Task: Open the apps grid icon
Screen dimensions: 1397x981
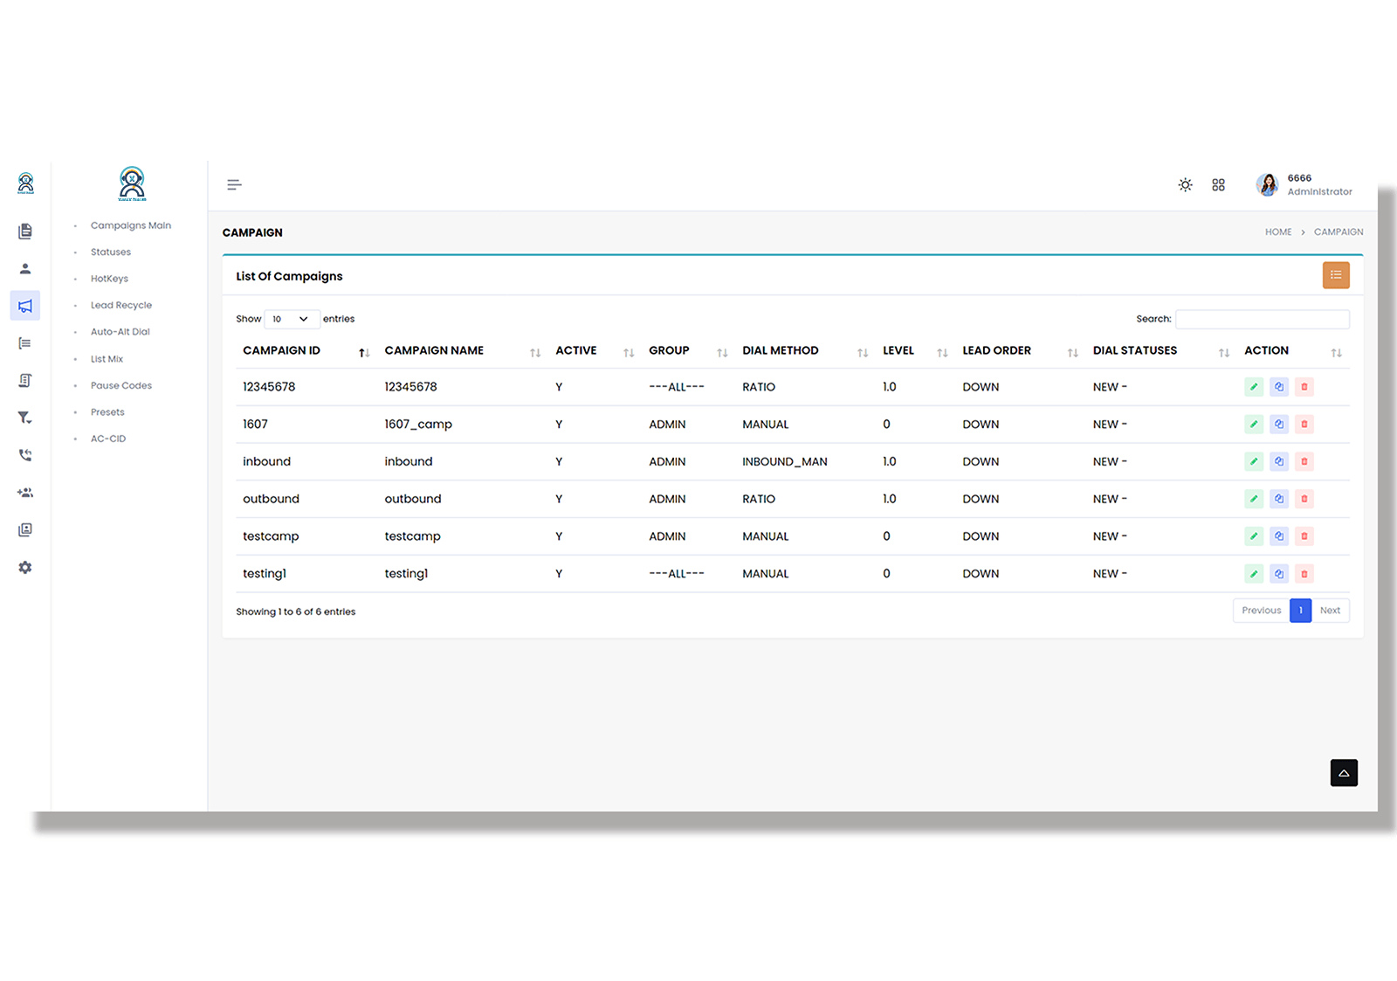Action: [1218, 185]
